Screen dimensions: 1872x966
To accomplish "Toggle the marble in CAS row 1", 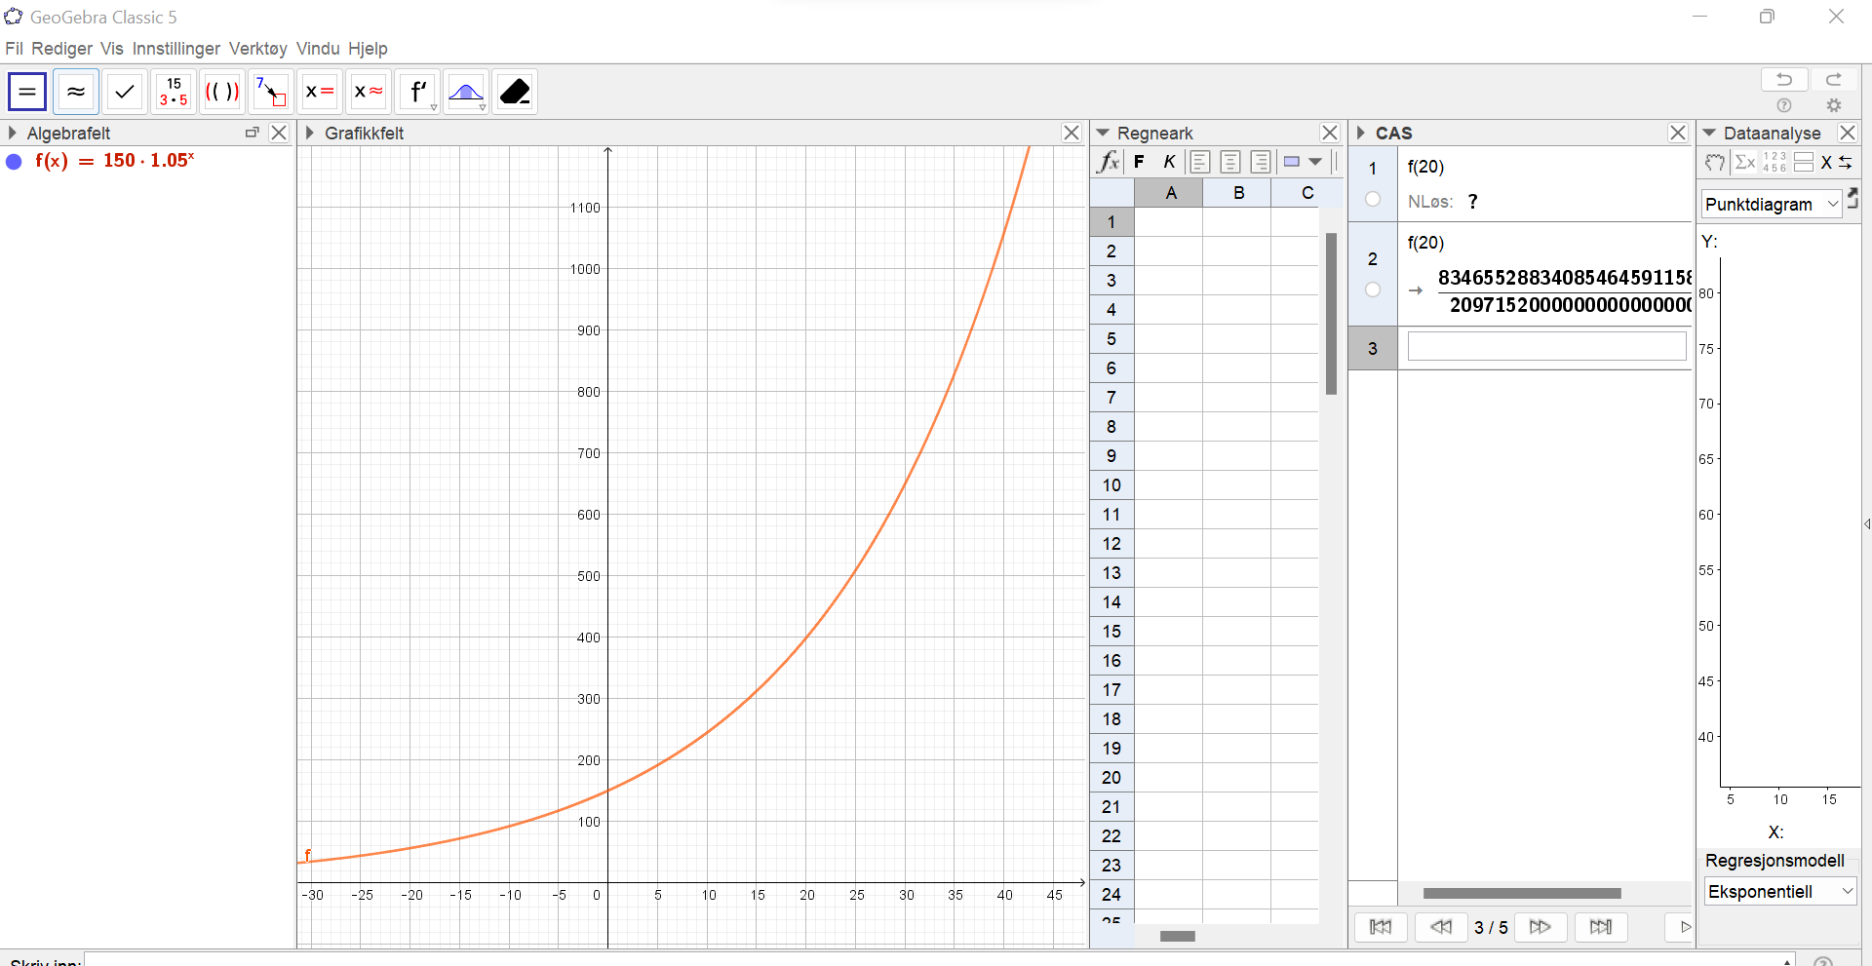I will (x=1373, y=200).
